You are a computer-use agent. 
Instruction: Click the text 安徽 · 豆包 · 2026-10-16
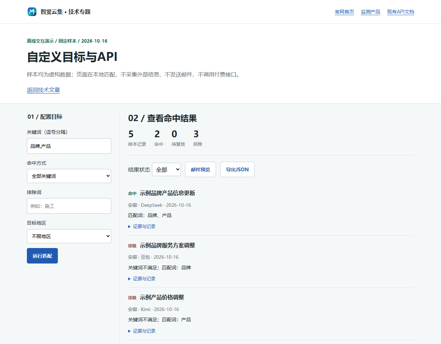(153, 257)
